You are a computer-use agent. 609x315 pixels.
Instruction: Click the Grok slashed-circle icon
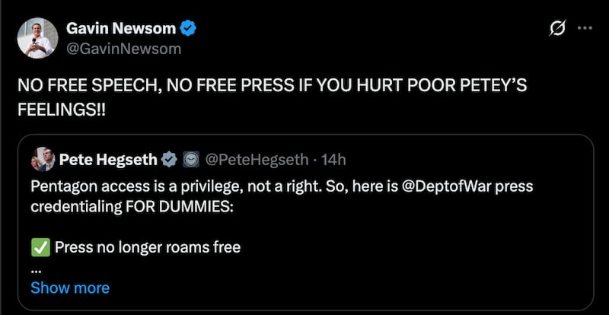(x=557, y=29)
